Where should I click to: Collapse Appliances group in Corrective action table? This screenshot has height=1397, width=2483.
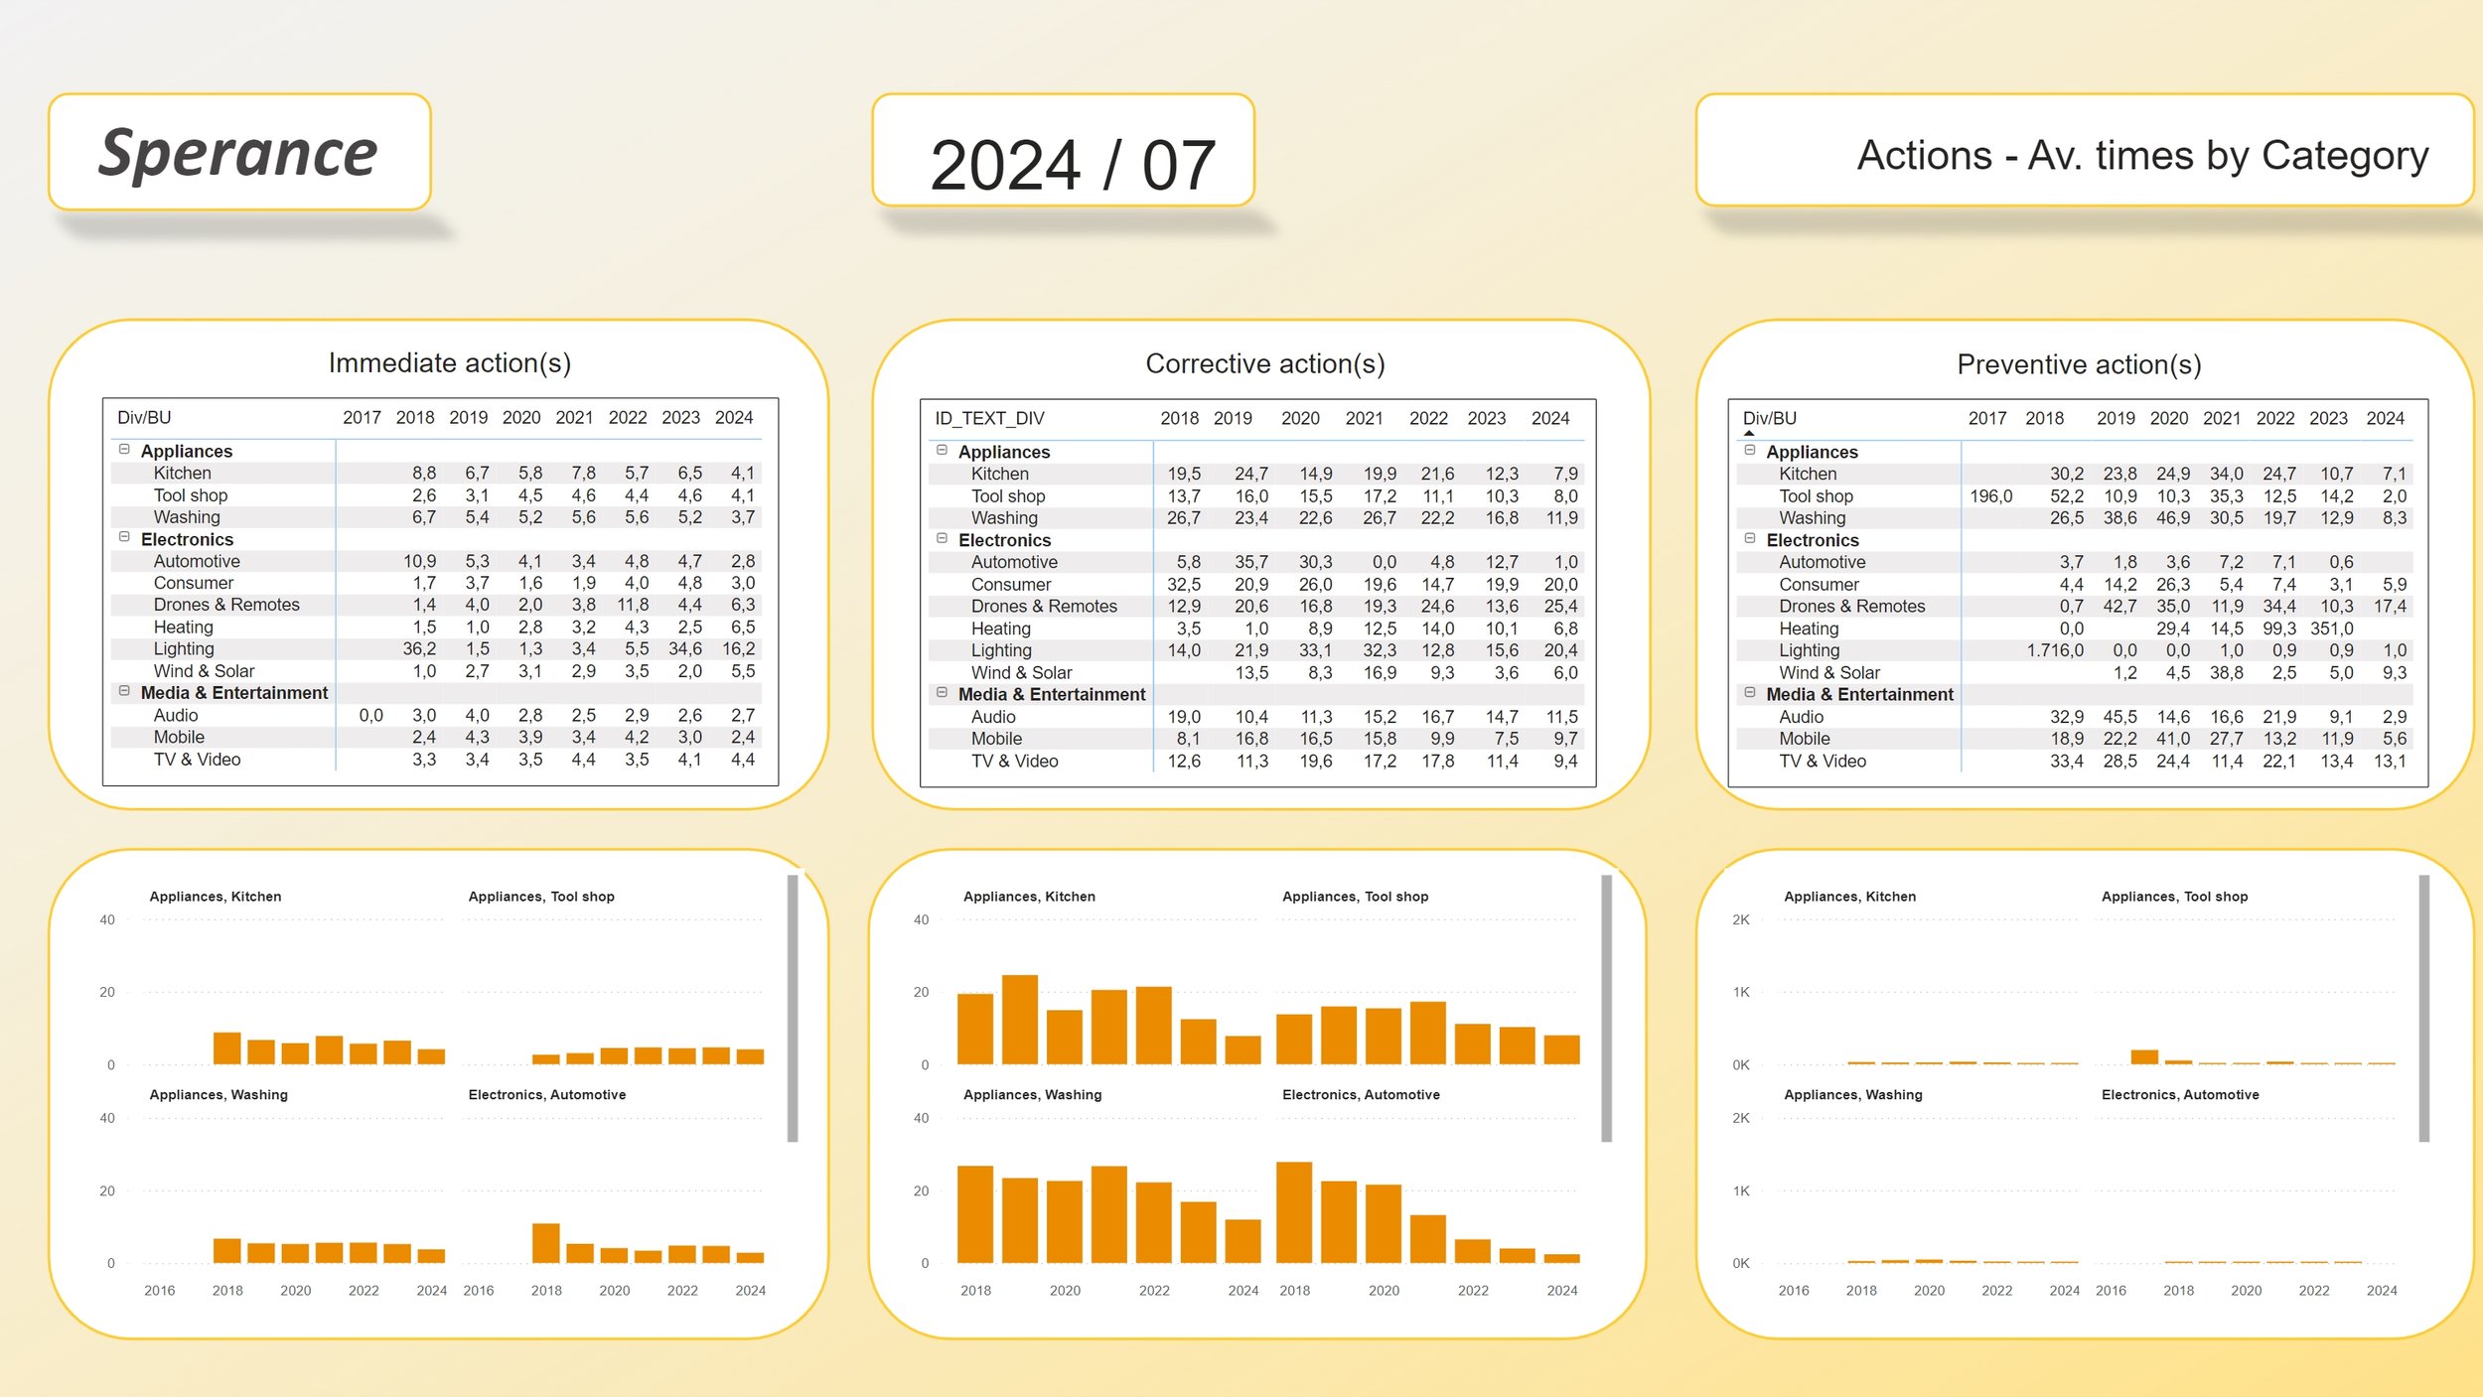(x=942, y=450)
